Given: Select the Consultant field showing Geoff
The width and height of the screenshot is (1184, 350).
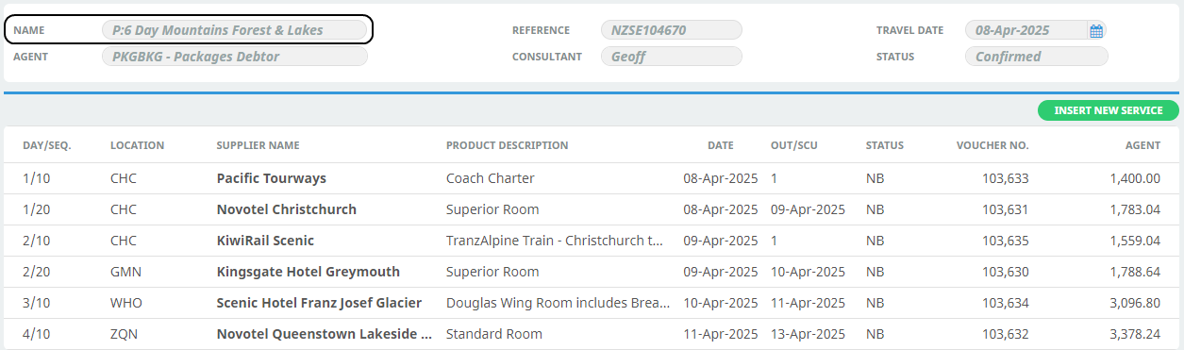Looking at the screenshot, I should tap(671, 57).
